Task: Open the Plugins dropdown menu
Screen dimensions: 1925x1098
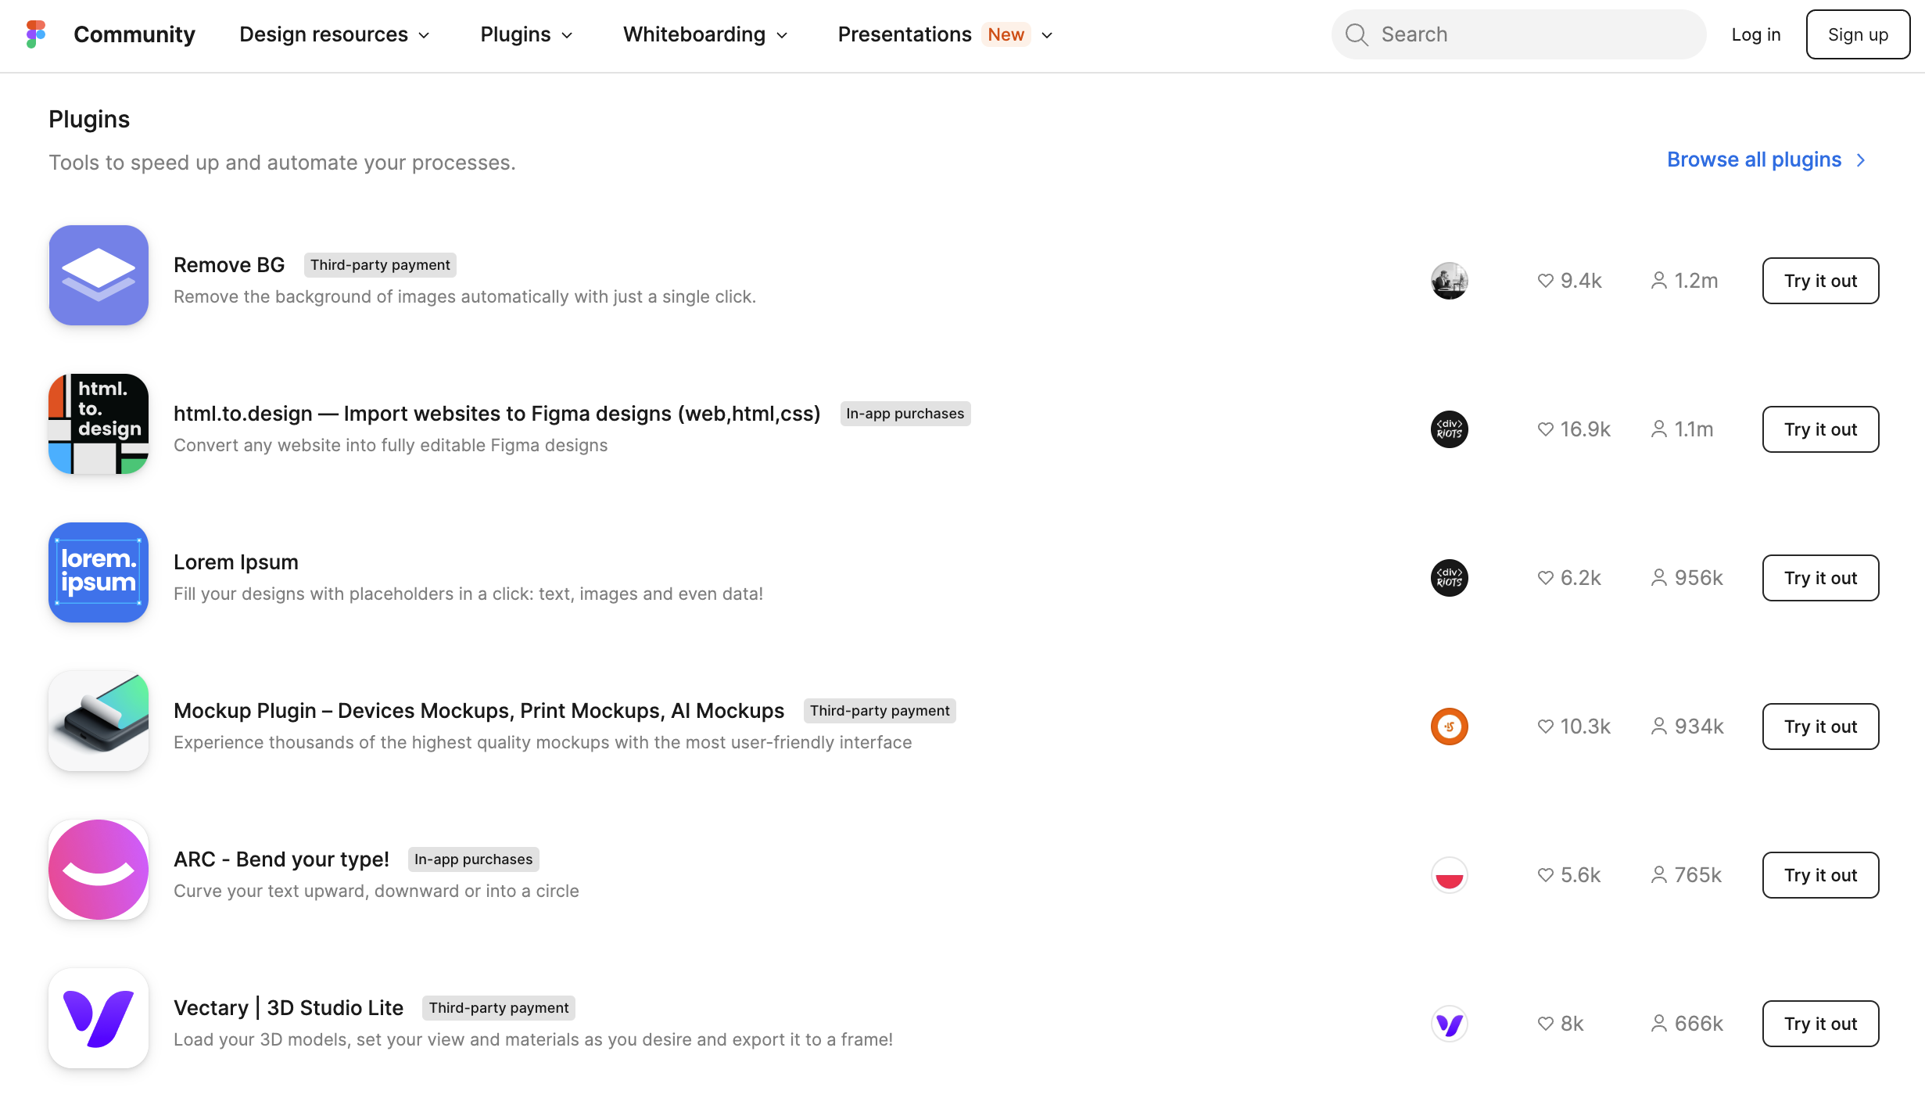Action: point(526,34)
